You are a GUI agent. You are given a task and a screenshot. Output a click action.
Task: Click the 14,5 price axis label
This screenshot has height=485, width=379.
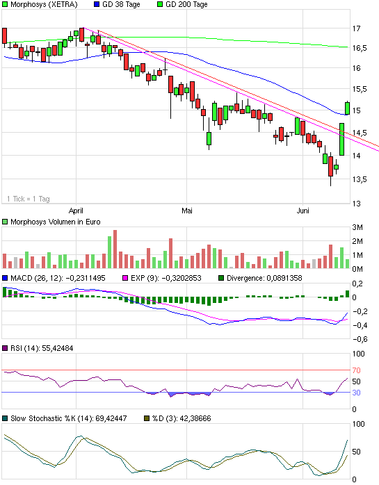360,133
